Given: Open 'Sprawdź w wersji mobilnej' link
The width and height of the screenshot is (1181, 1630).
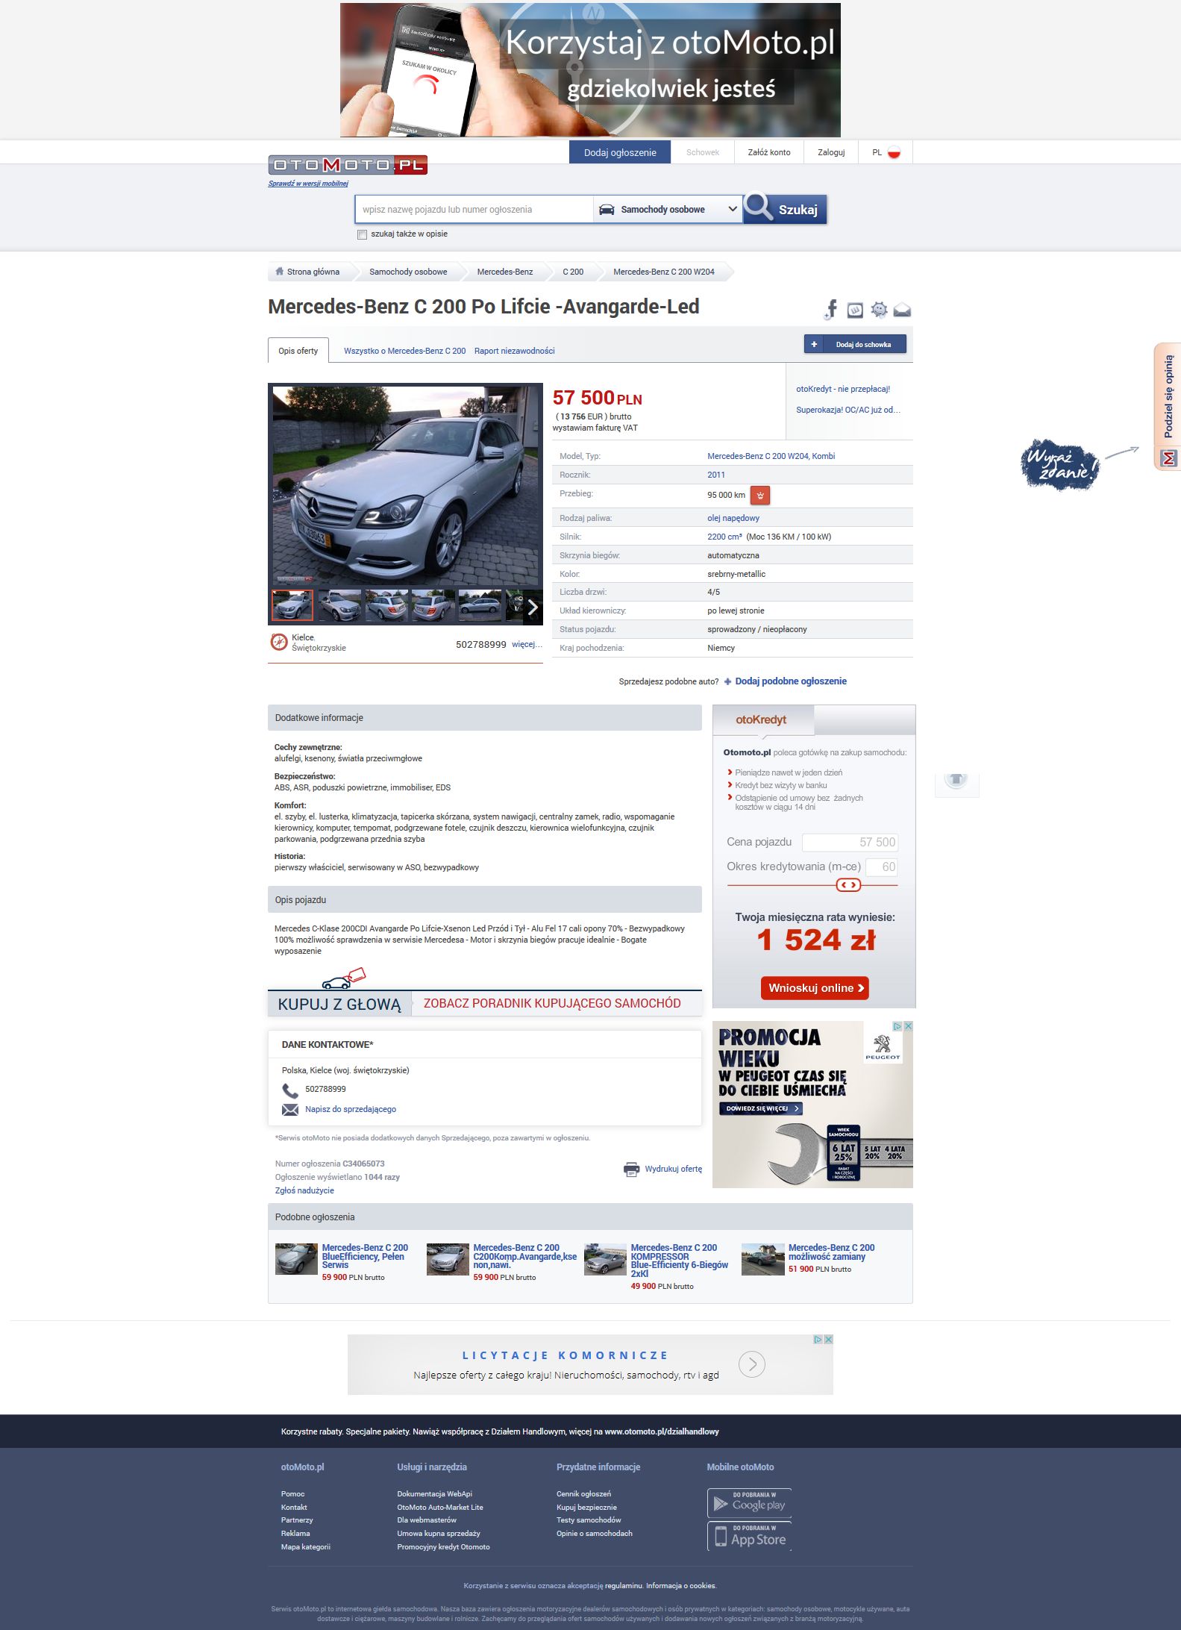Looking at the screenshot, I should pos(308,184).
